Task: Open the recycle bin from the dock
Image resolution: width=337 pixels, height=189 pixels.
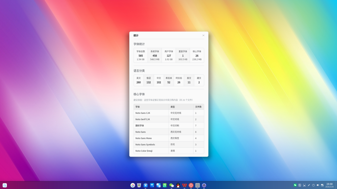Action: [139, 185]
